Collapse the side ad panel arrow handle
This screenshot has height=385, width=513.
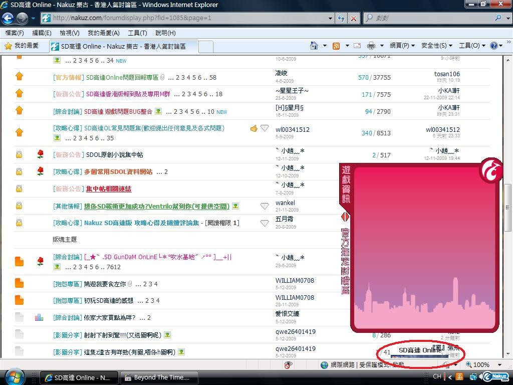[345, 217]
